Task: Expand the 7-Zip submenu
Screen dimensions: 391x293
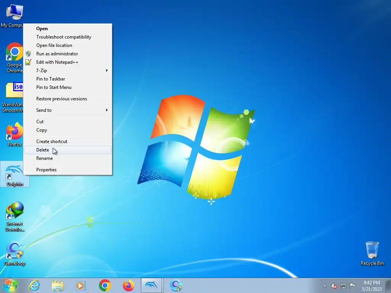Action: (x=68, y=71)
